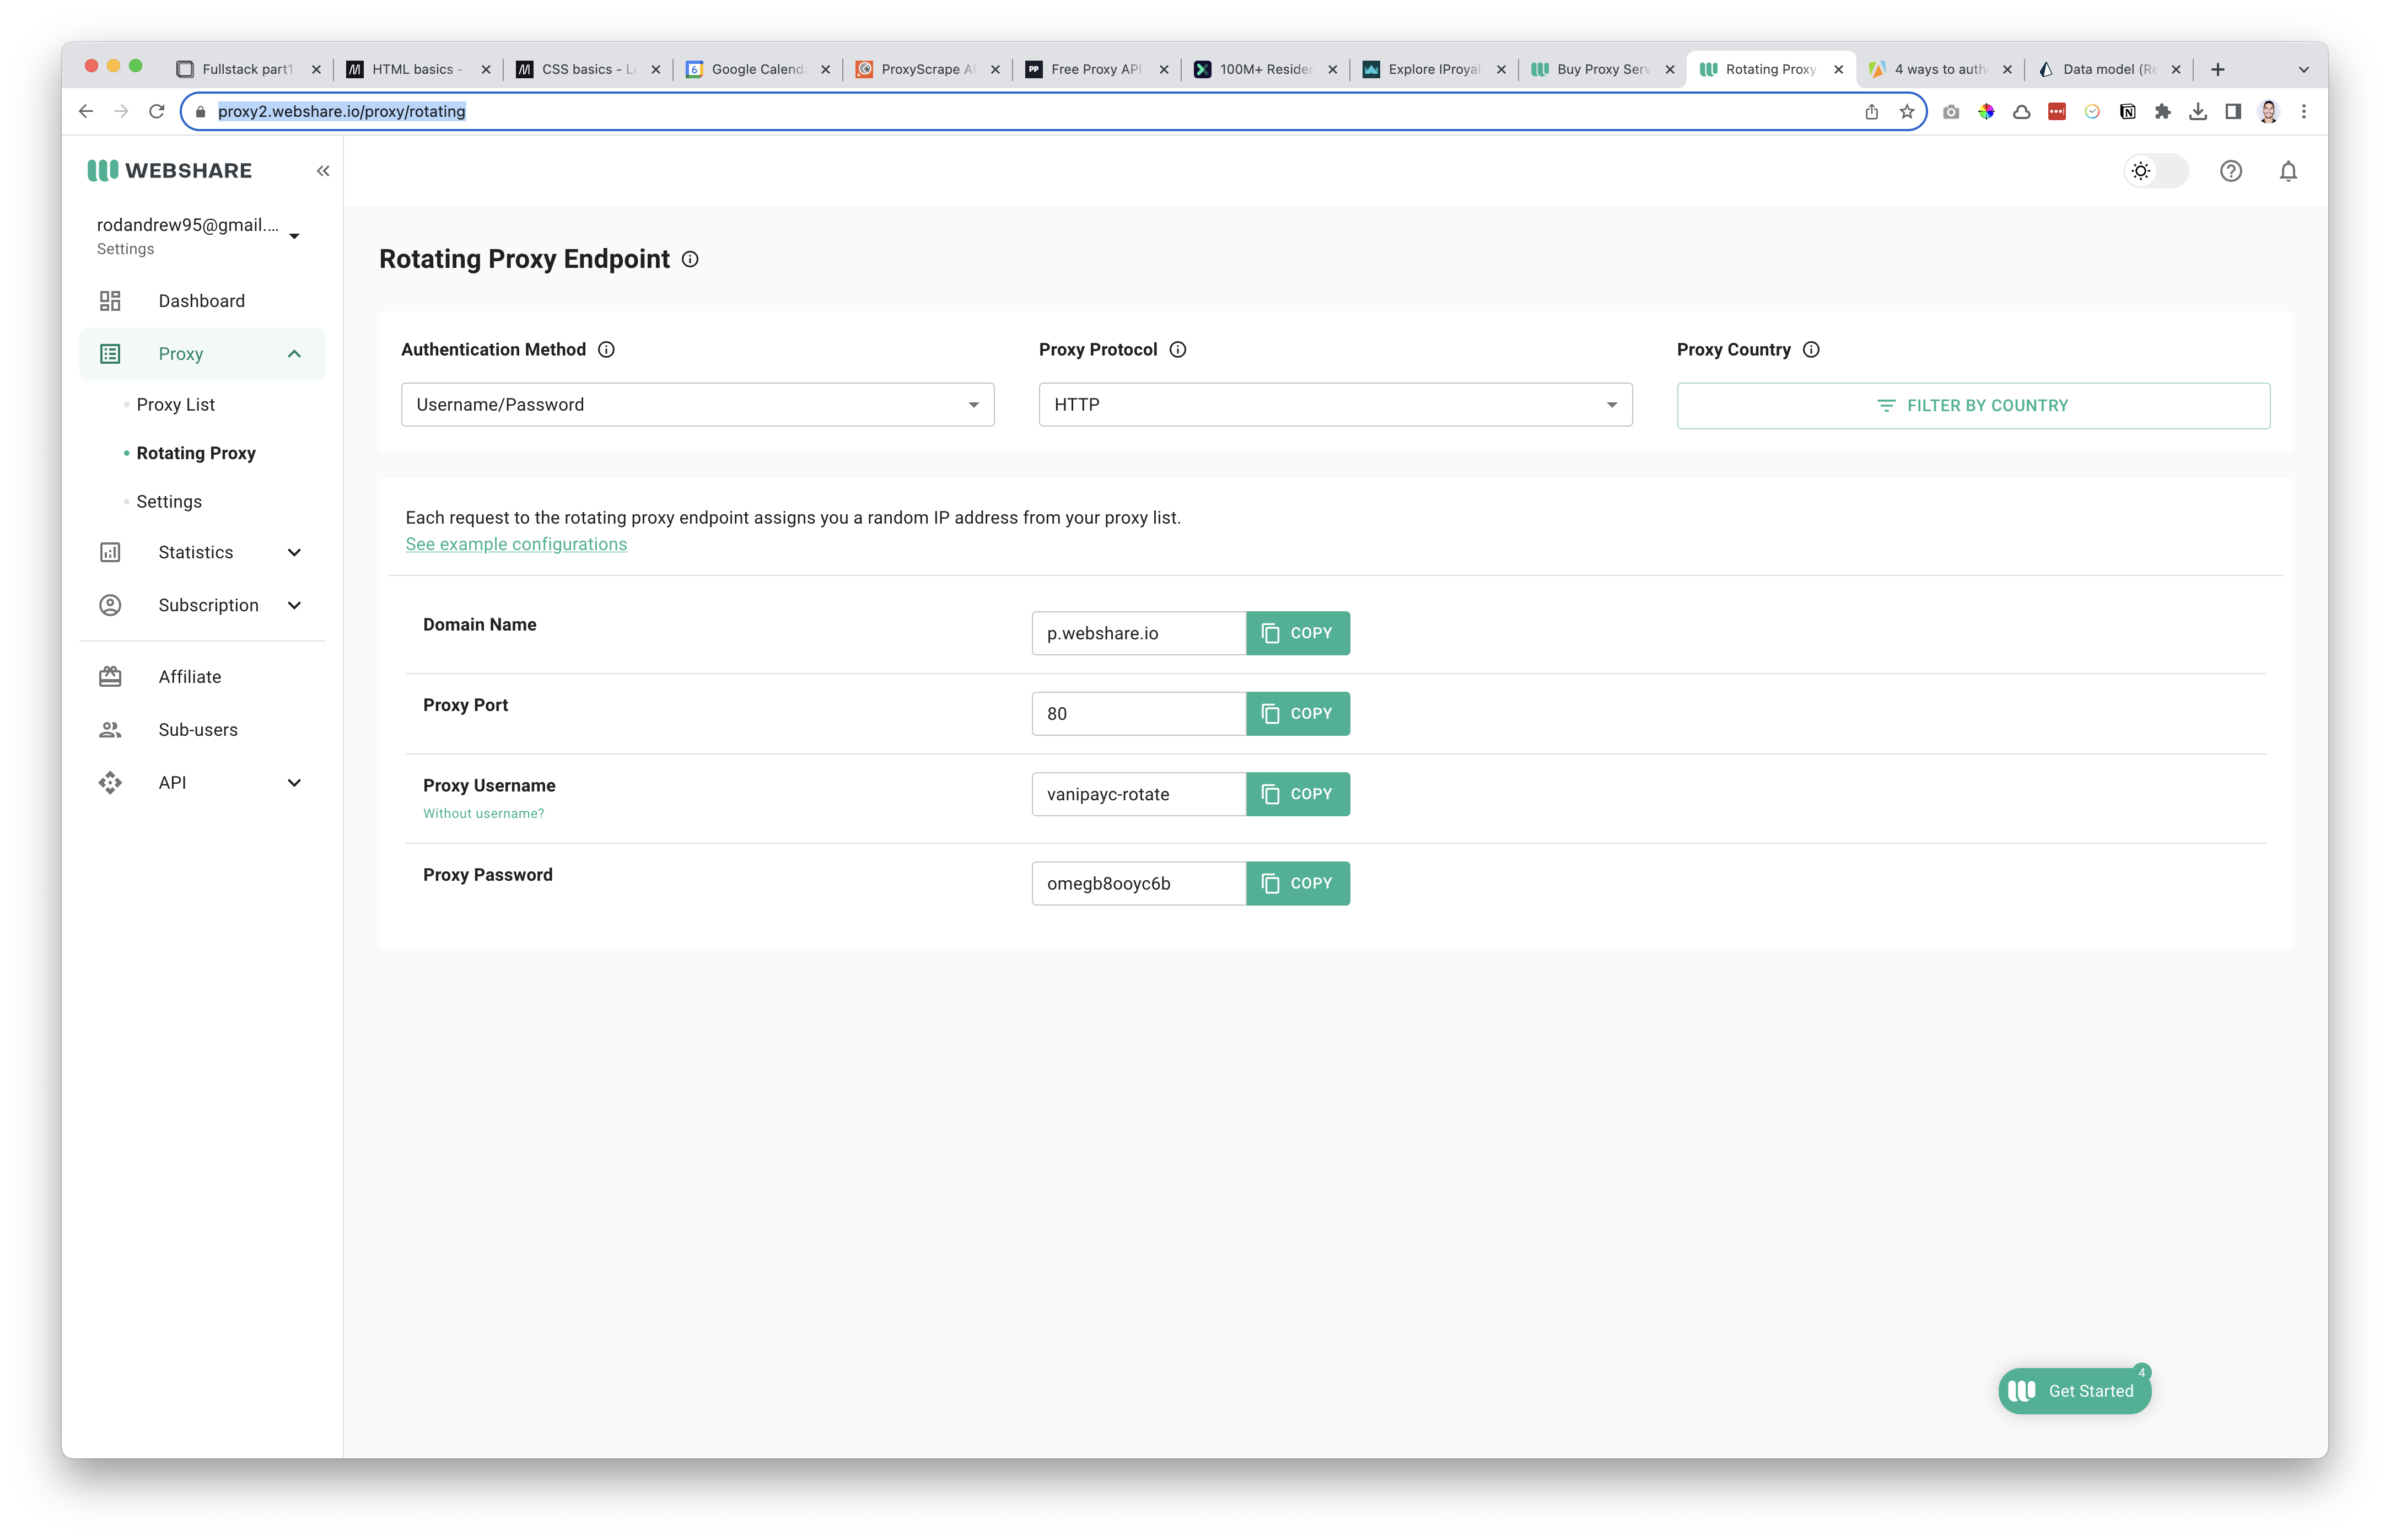2390x1540 pixels.
Task: Open the account email dropdown arrow
Action: [x=294, y=236]
